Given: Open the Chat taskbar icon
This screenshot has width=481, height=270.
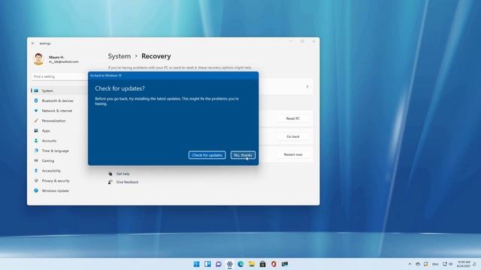Looking at the screenshot, I should click(x=219, y=264).
